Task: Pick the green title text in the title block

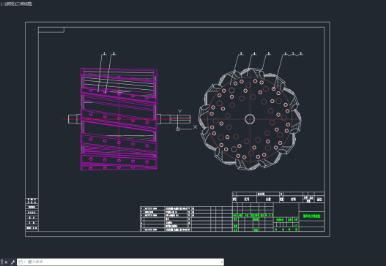Action: [311, 216]
